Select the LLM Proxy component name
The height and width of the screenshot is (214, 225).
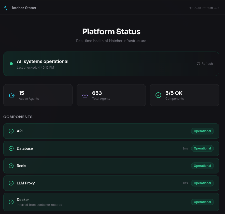tap(26, 183)
